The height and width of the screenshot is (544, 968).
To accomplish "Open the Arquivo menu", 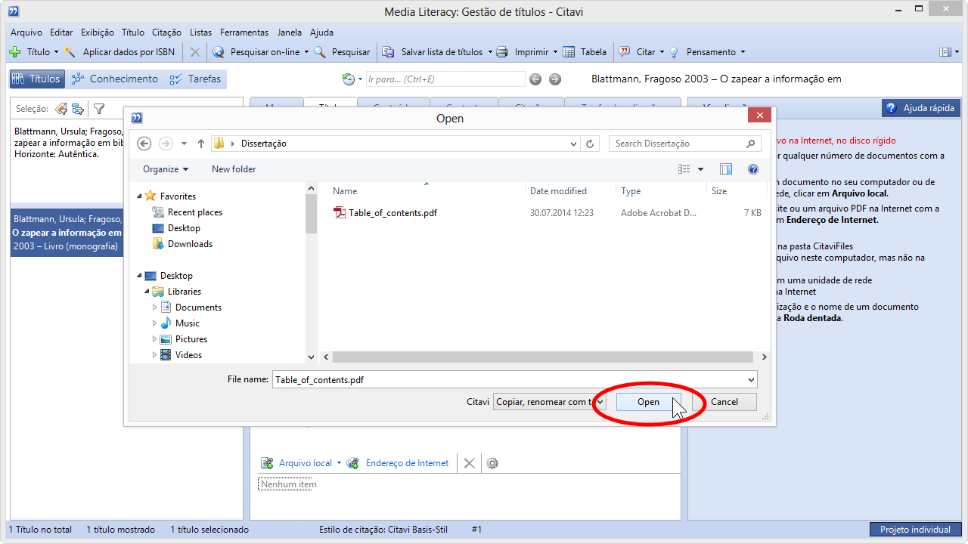I will pyautogui.click(x=26, y=32).
